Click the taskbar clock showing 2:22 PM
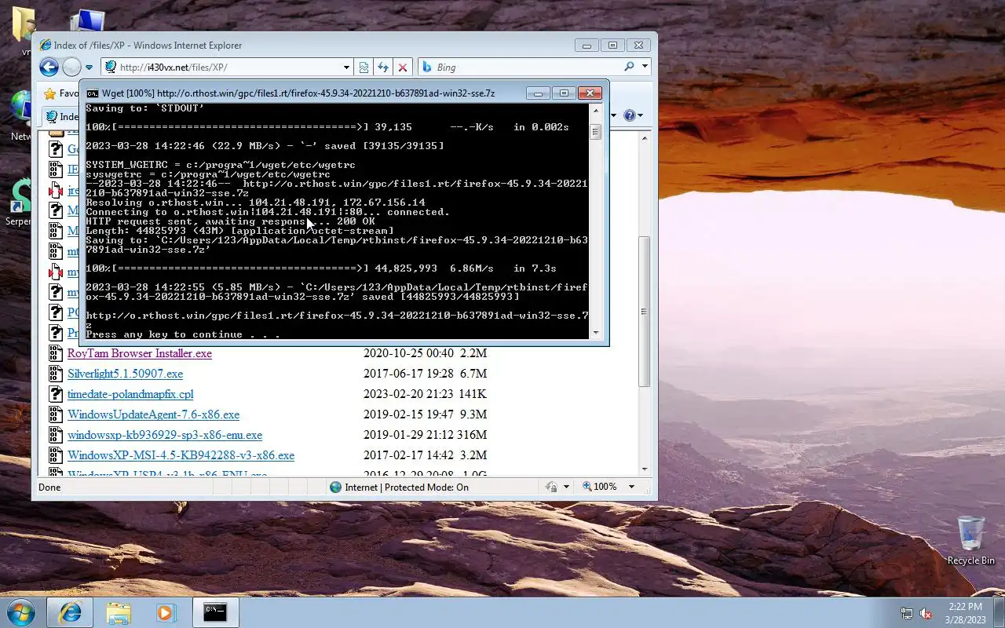 pos(965,613)
